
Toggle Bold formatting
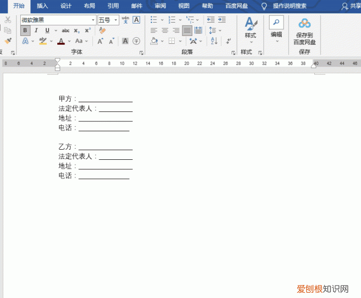pyautogui.click(x=25, y=31)
